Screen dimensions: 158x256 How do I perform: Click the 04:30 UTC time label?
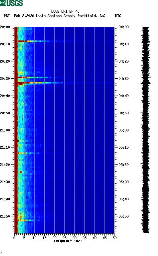pos(124,79)
